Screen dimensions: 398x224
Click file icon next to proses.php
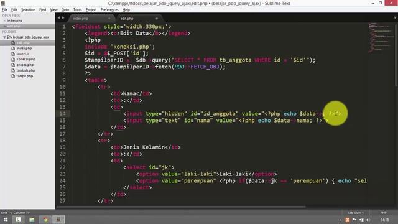point(13,65)
